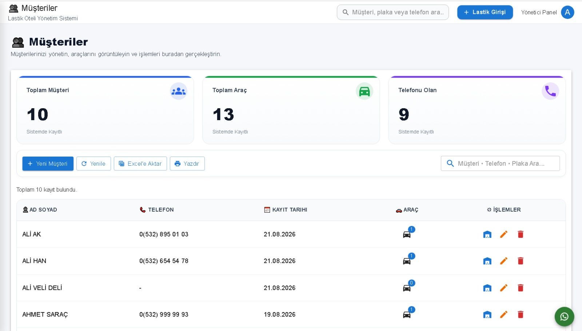This screenshot has height=331, width=582.
Task: Refresh the list with Yenile
Action: 93,164
